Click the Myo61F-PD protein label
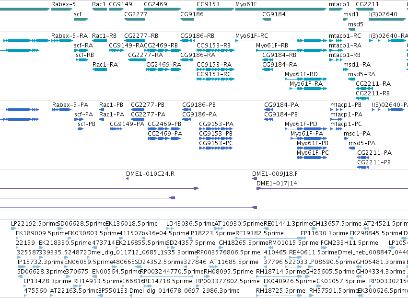Image resolution: width=408 pixels, height=298 pixels. [301, 124]
